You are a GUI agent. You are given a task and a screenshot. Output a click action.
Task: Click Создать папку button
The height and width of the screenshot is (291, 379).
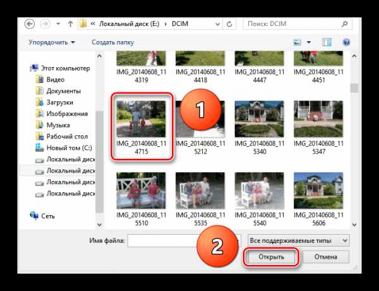coord(112,42)
